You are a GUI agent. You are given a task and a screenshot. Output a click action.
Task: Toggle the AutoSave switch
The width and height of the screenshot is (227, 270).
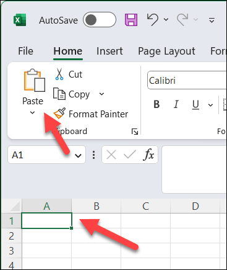(x=100, y=20)
